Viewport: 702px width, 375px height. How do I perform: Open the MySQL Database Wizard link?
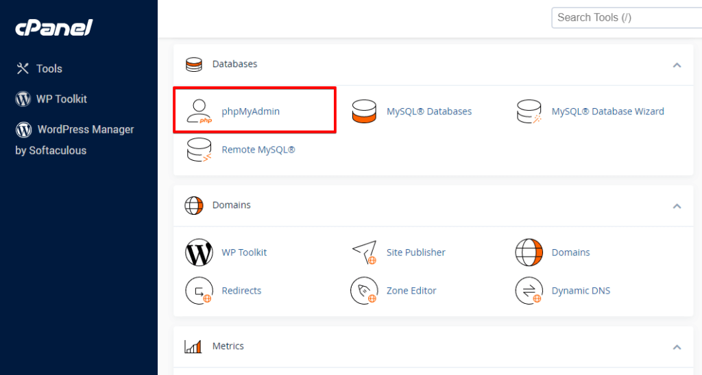[607, 112]
